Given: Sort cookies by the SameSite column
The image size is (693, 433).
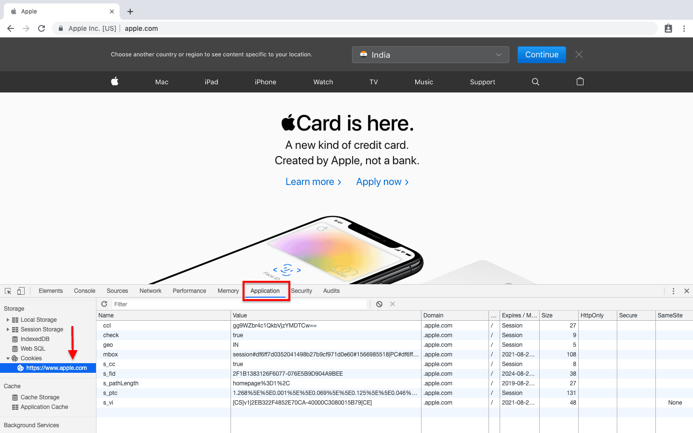Looking at the screenshot, I should [674, 315].
